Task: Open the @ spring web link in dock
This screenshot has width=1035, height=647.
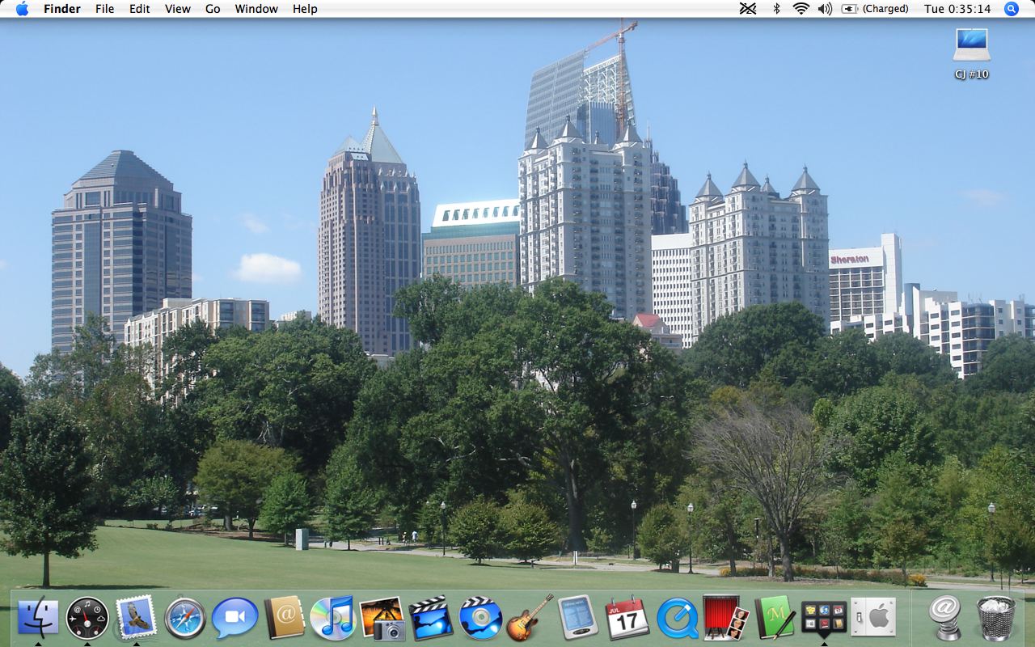Action: click(944, 618)
